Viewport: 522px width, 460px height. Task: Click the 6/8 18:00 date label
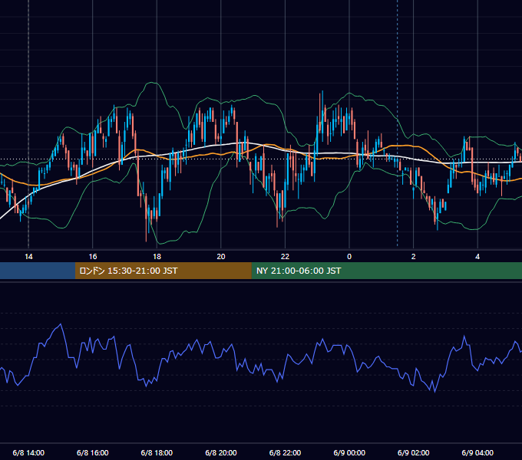point(157,452)
